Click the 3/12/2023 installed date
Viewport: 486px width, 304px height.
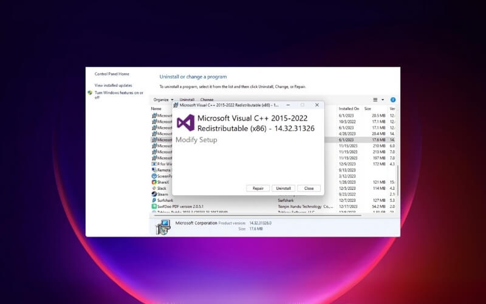point(347,176)
